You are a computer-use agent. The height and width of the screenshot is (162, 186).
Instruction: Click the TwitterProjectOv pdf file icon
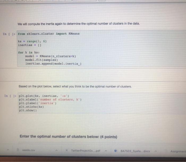point(67,150)
